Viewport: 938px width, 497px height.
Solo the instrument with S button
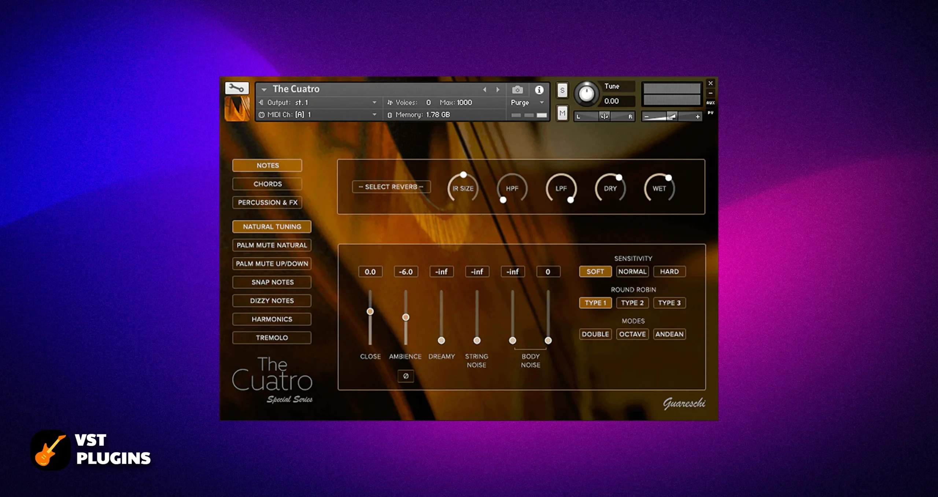click(562, 90)
